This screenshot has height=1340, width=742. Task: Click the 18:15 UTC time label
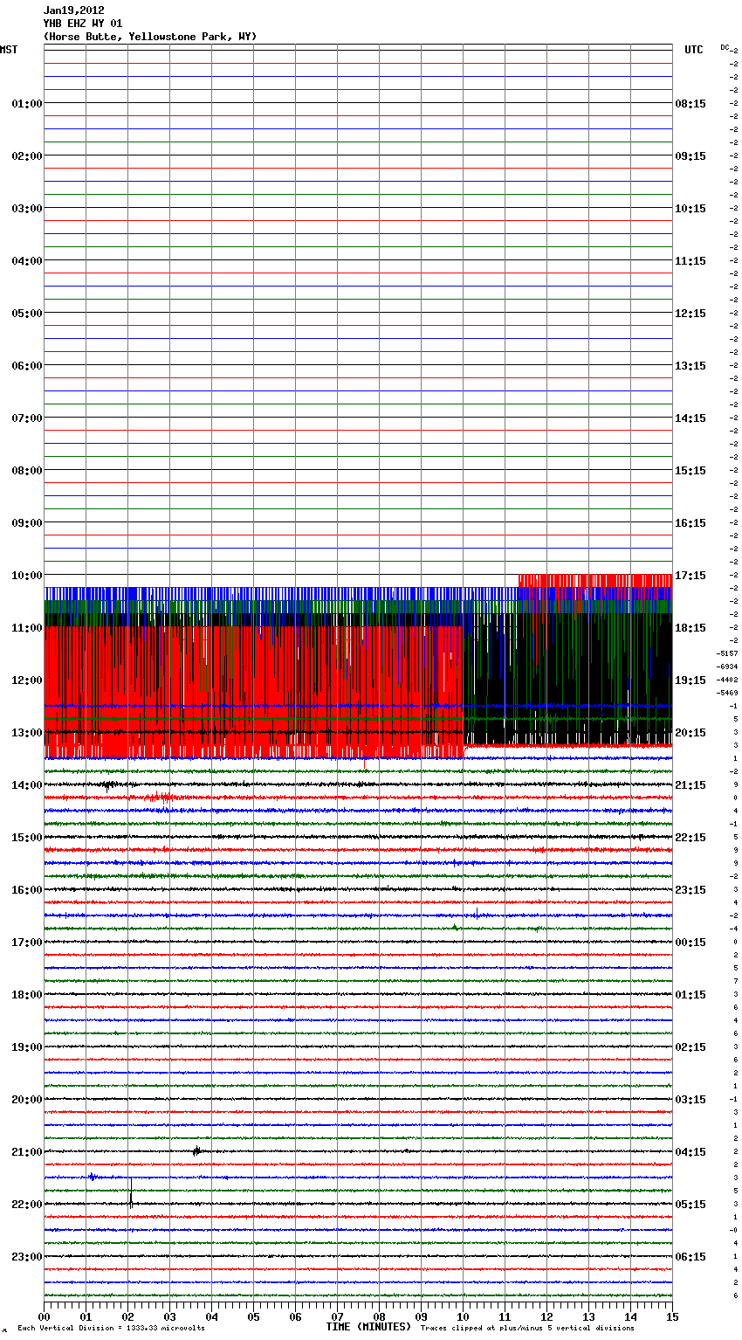(690, 628)
